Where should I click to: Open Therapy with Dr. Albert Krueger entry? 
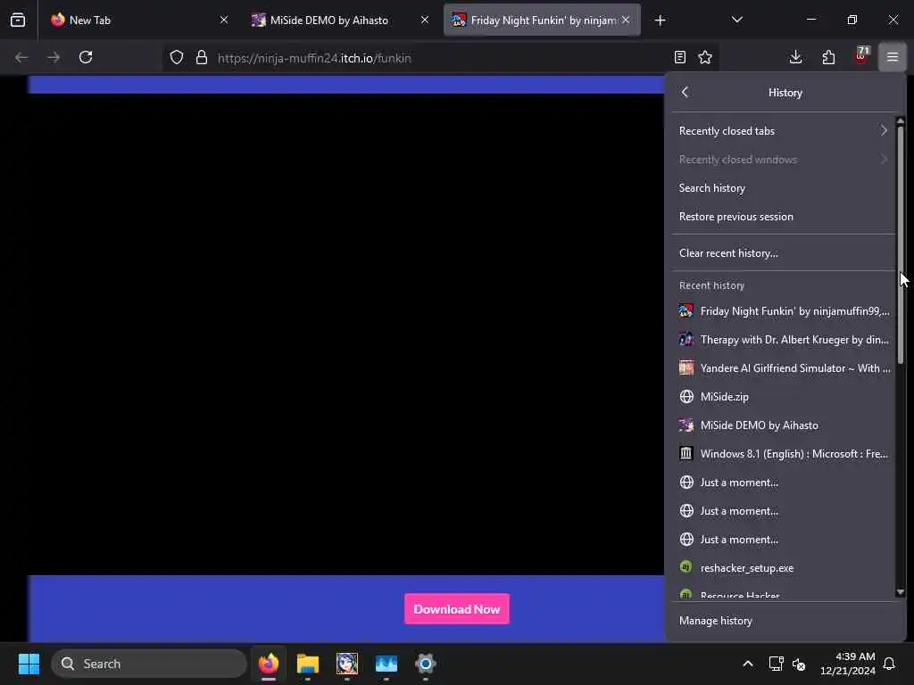783,340
